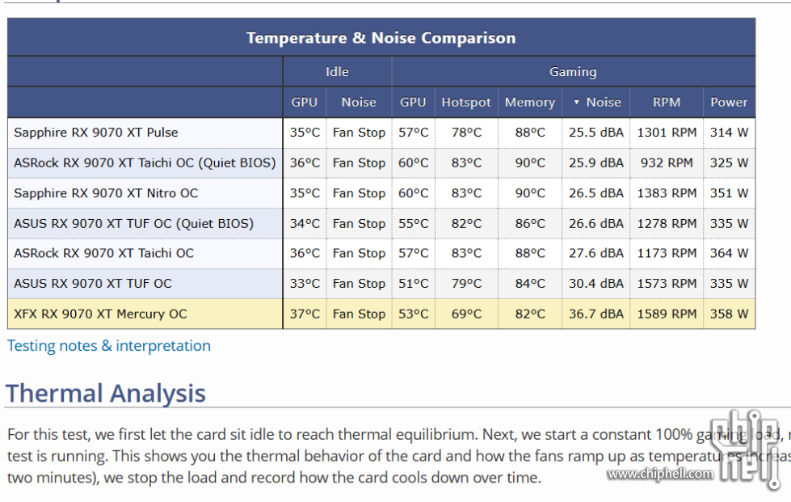Click the Idle Noise column header
This screenshot has width=791, height=502.
(x=359, y=103)
